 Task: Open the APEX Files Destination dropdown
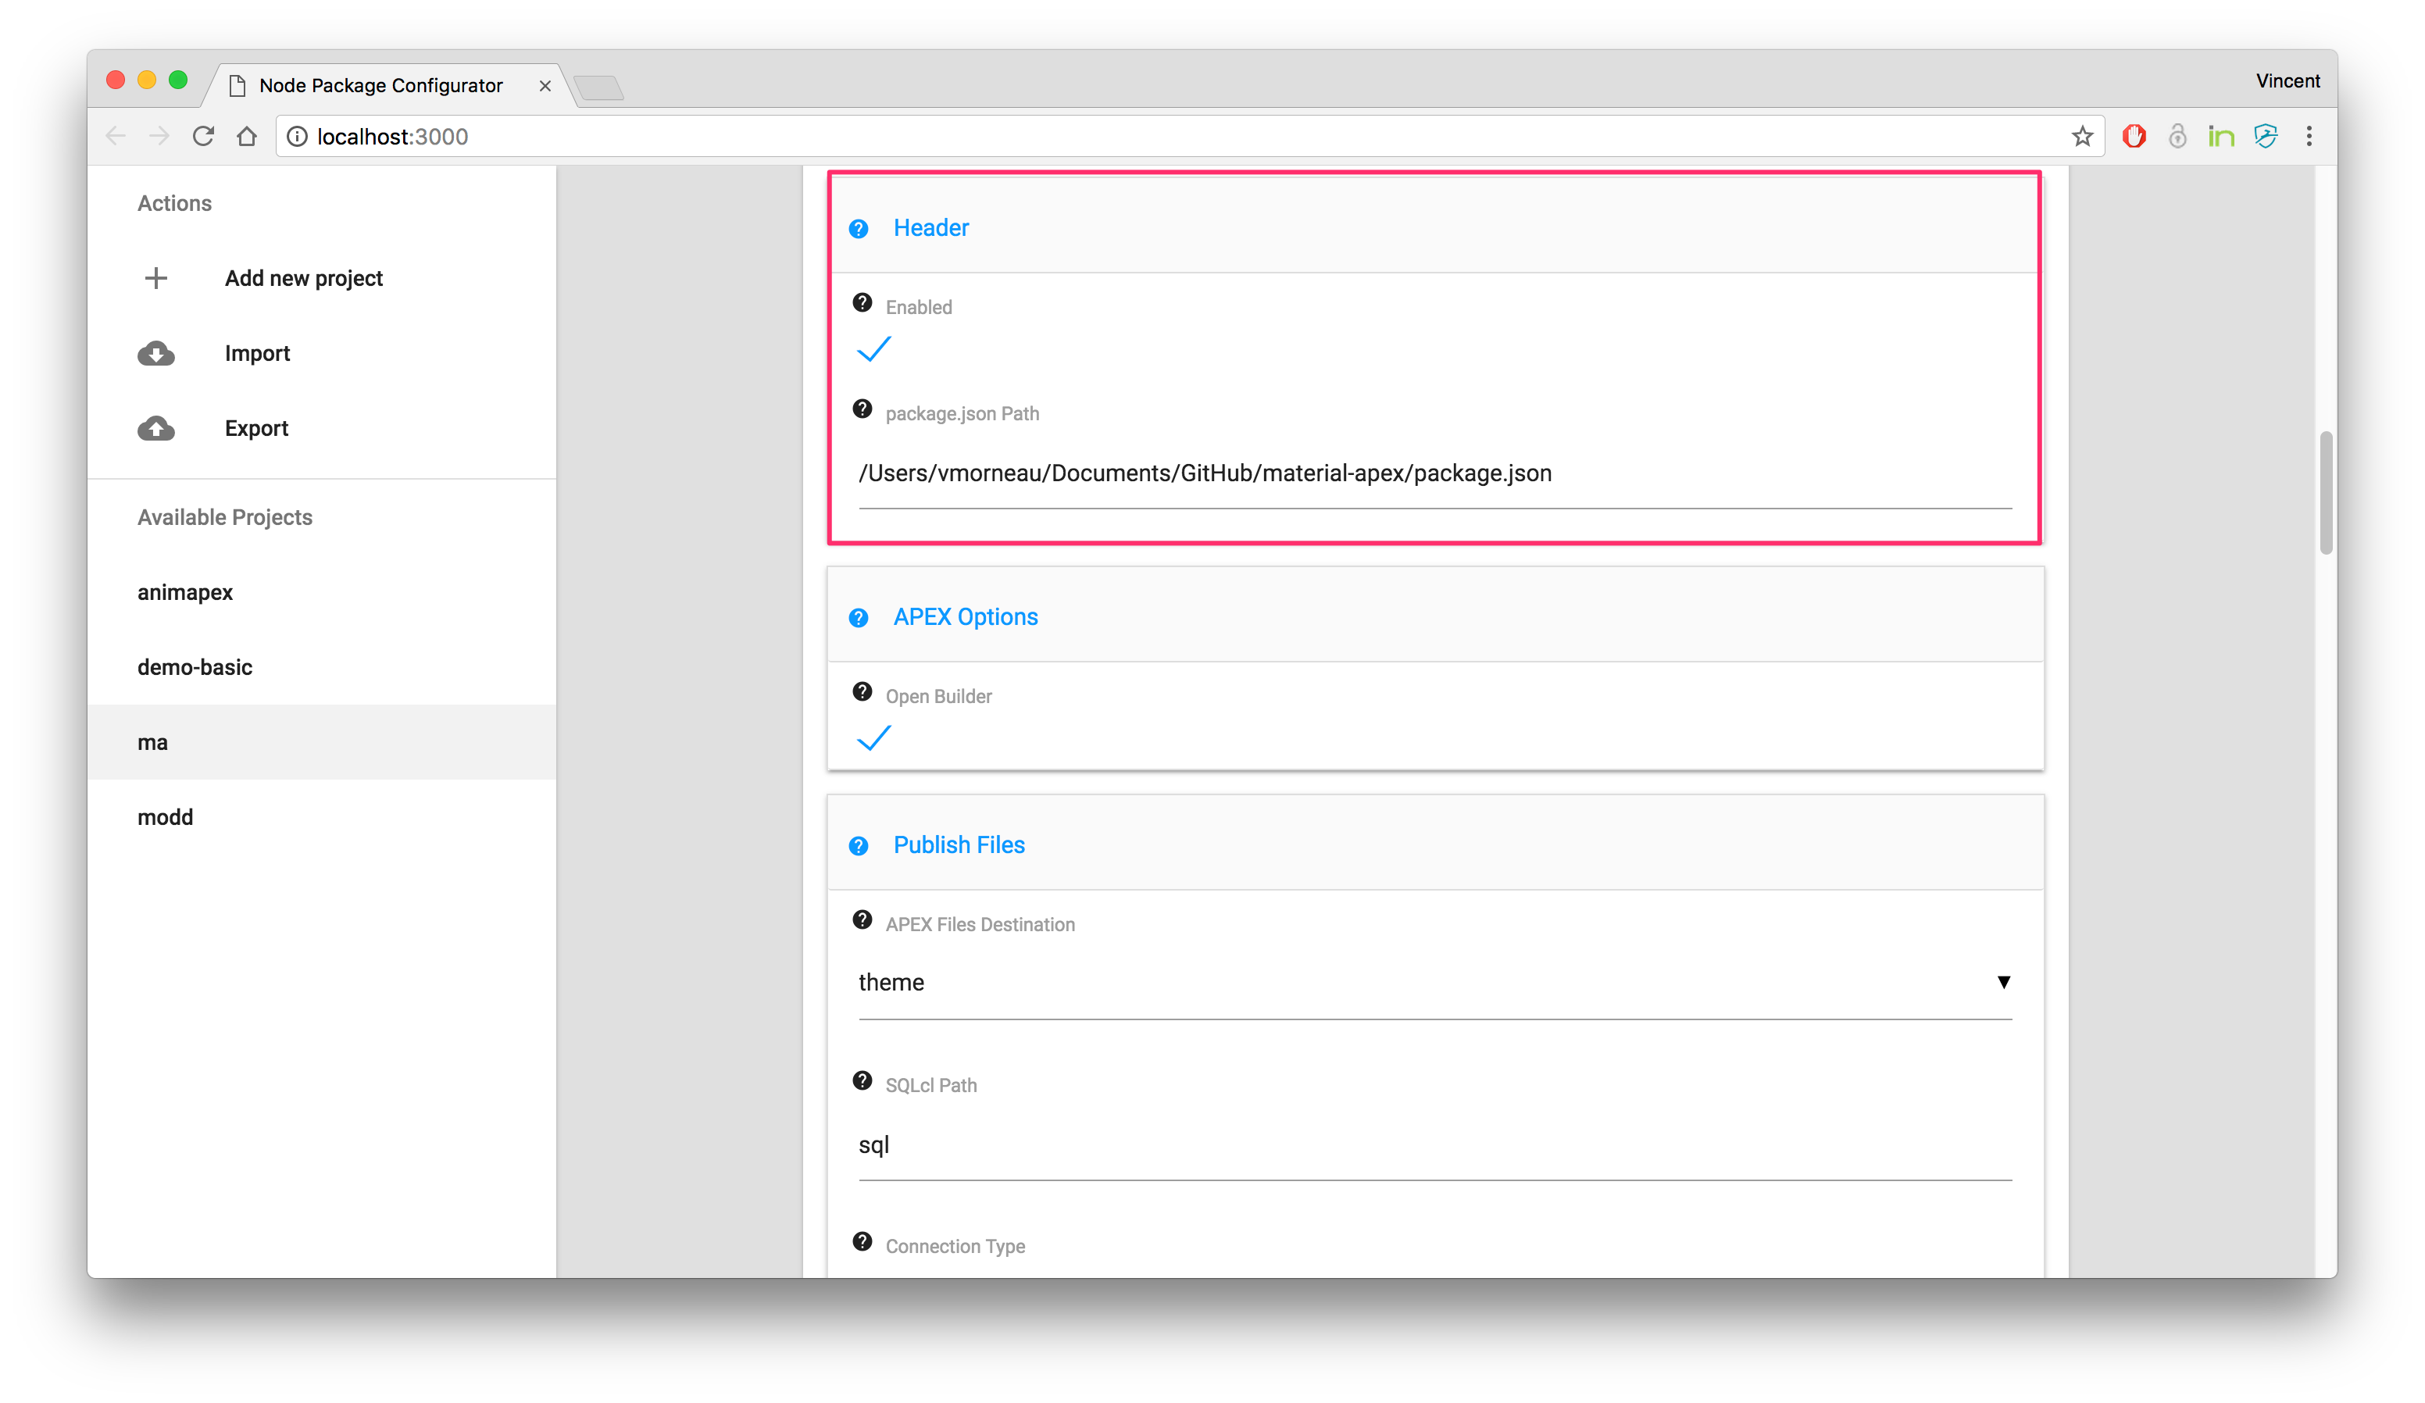coord(1434,983)
